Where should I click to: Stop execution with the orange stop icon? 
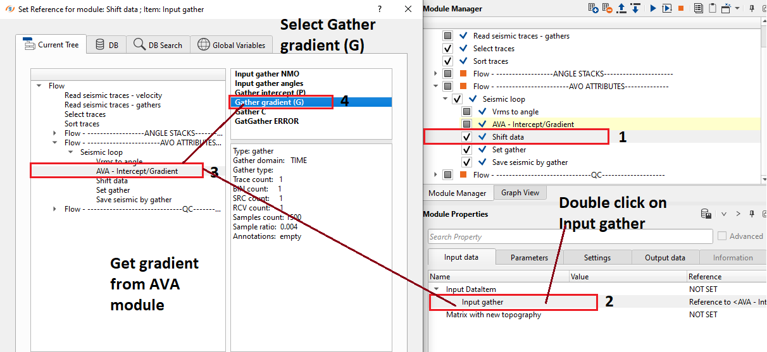coord(681,8)
